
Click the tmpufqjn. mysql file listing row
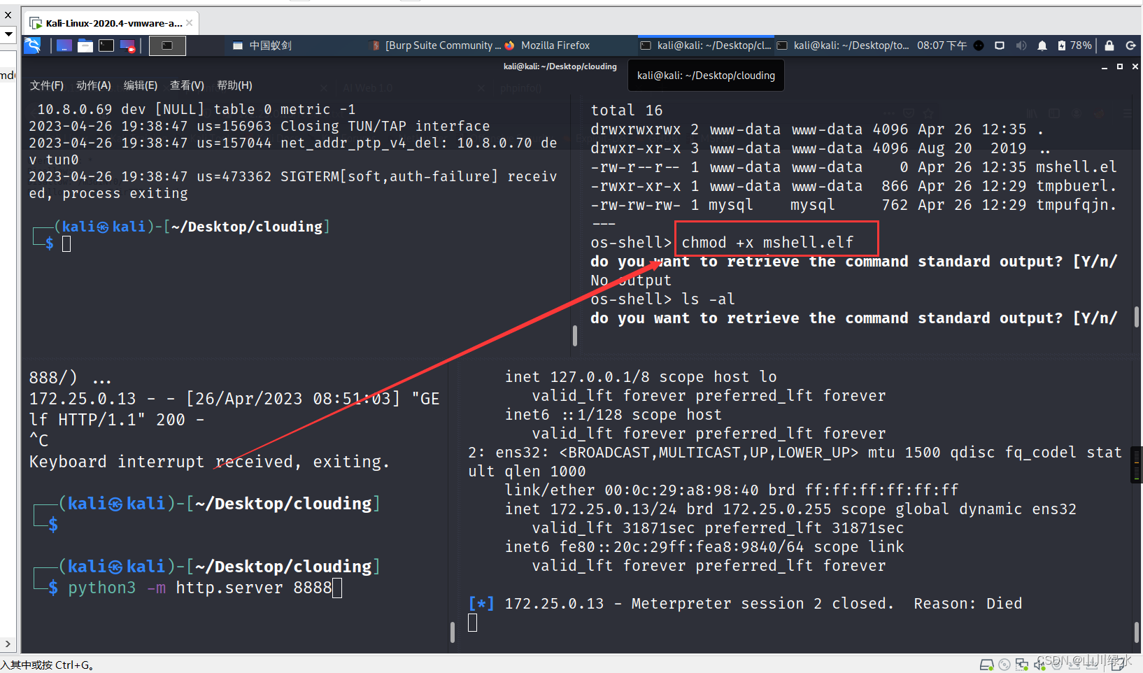(x=853, y=205)
